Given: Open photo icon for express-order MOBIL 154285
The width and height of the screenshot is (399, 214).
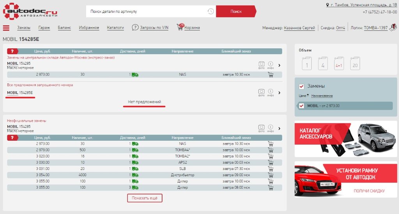Looking at the screenshot, I should [261, 65].
